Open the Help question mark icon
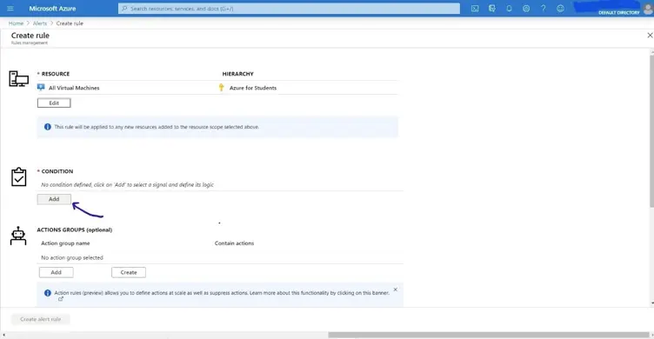Viewport: 654px width, 339px height. [543, 9]
